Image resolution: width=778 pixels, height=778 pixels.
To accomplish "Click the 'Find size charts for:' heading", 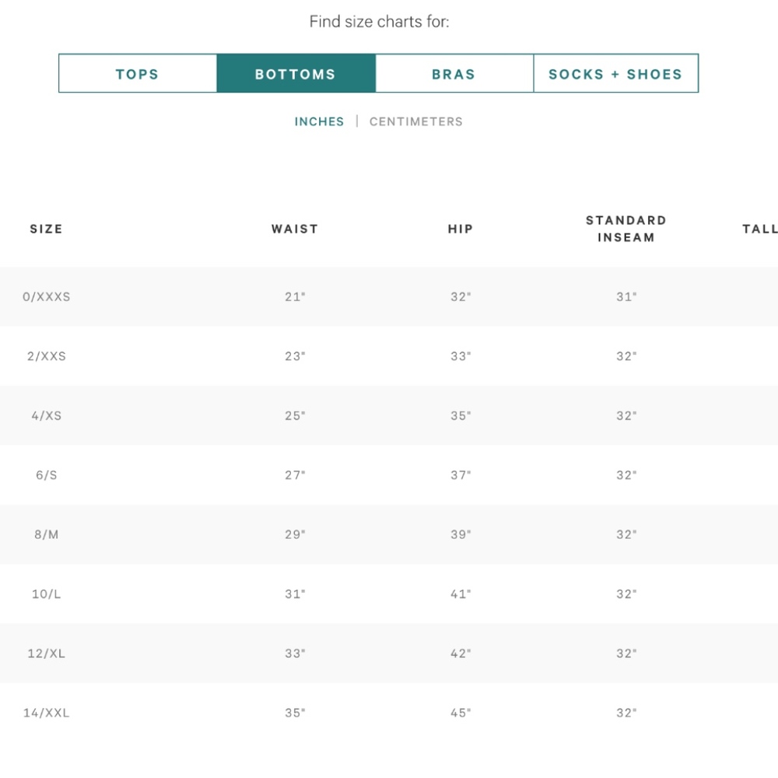I will [379, 21].
